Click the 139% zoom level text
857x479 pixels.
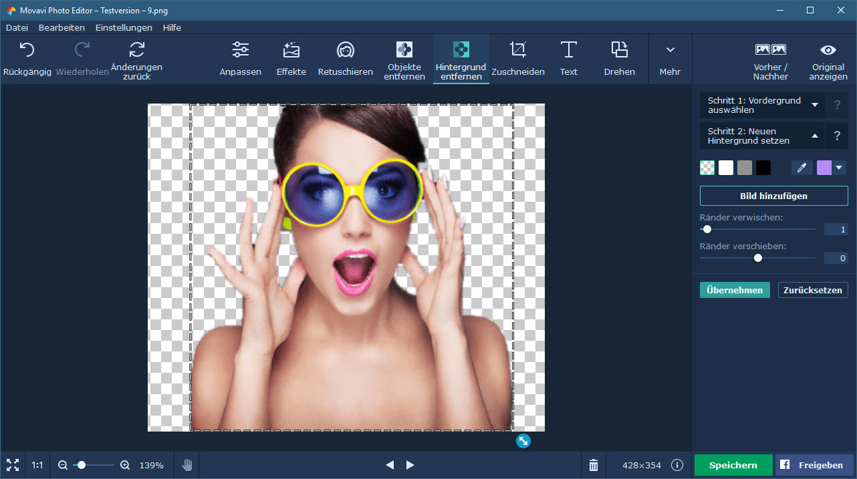coord(151,465)
